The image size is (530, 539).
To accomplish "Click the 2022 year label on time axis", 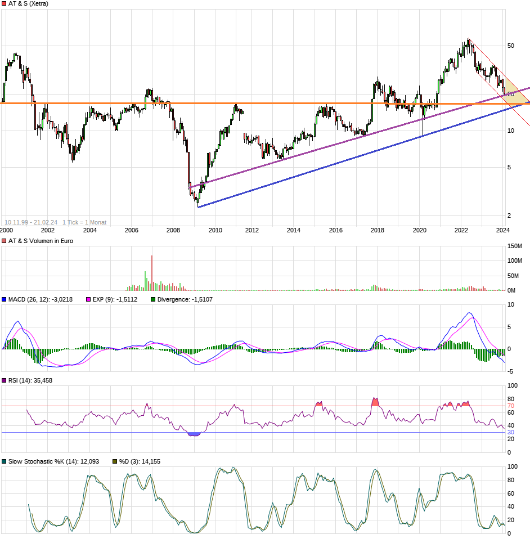I will [461, 230].
